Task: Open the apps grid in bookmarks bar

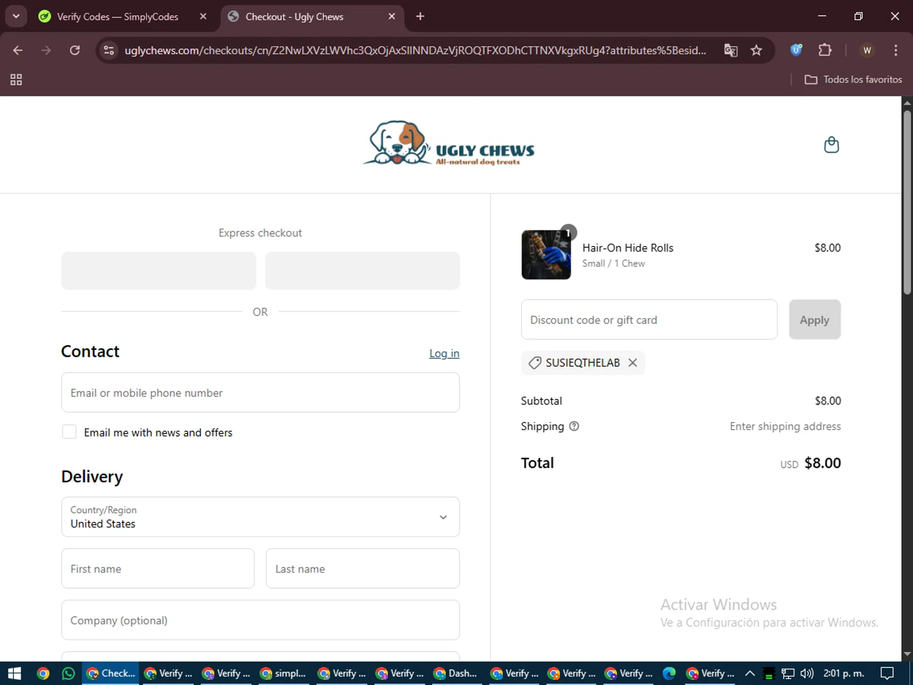Action: click(x=16, y=80)
